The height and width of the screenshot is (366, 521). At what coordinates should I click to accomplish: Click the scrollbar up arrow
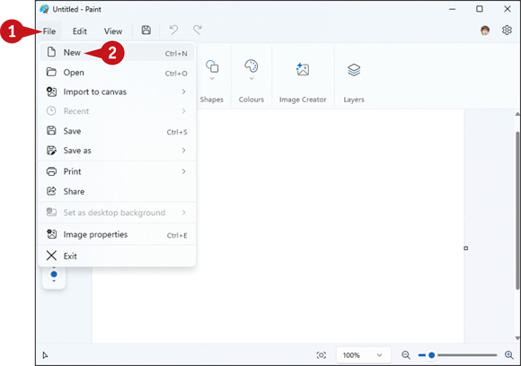(x=517, y=114)
